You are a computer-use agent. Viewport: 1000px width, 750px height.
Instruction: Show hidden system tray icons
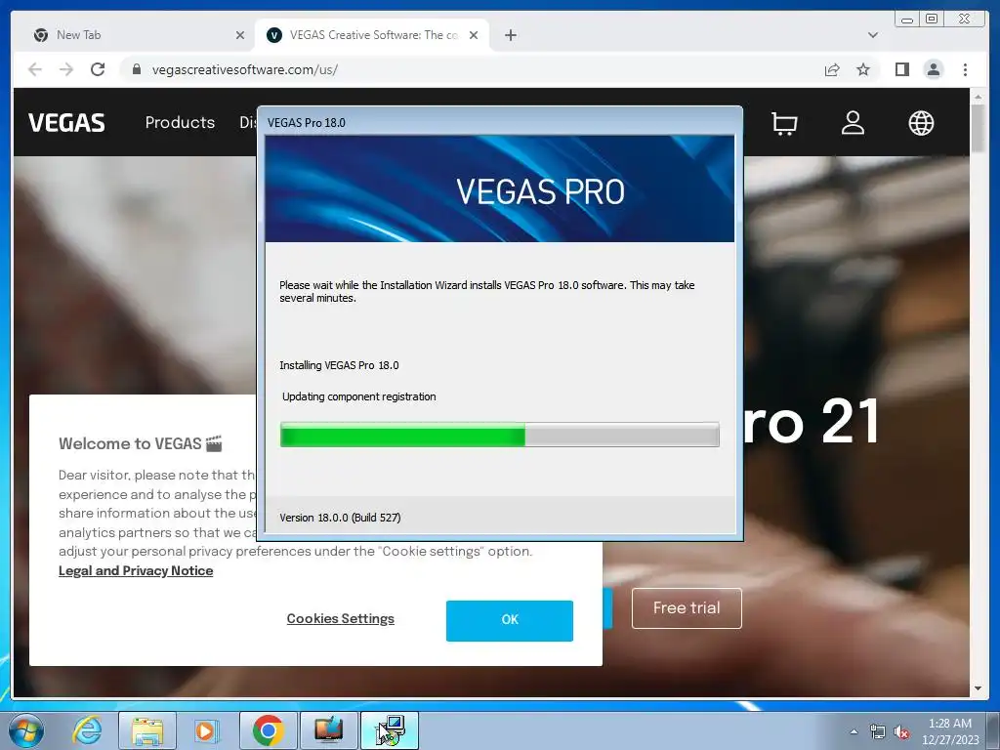pyautogui.click(x=854, y=731)
